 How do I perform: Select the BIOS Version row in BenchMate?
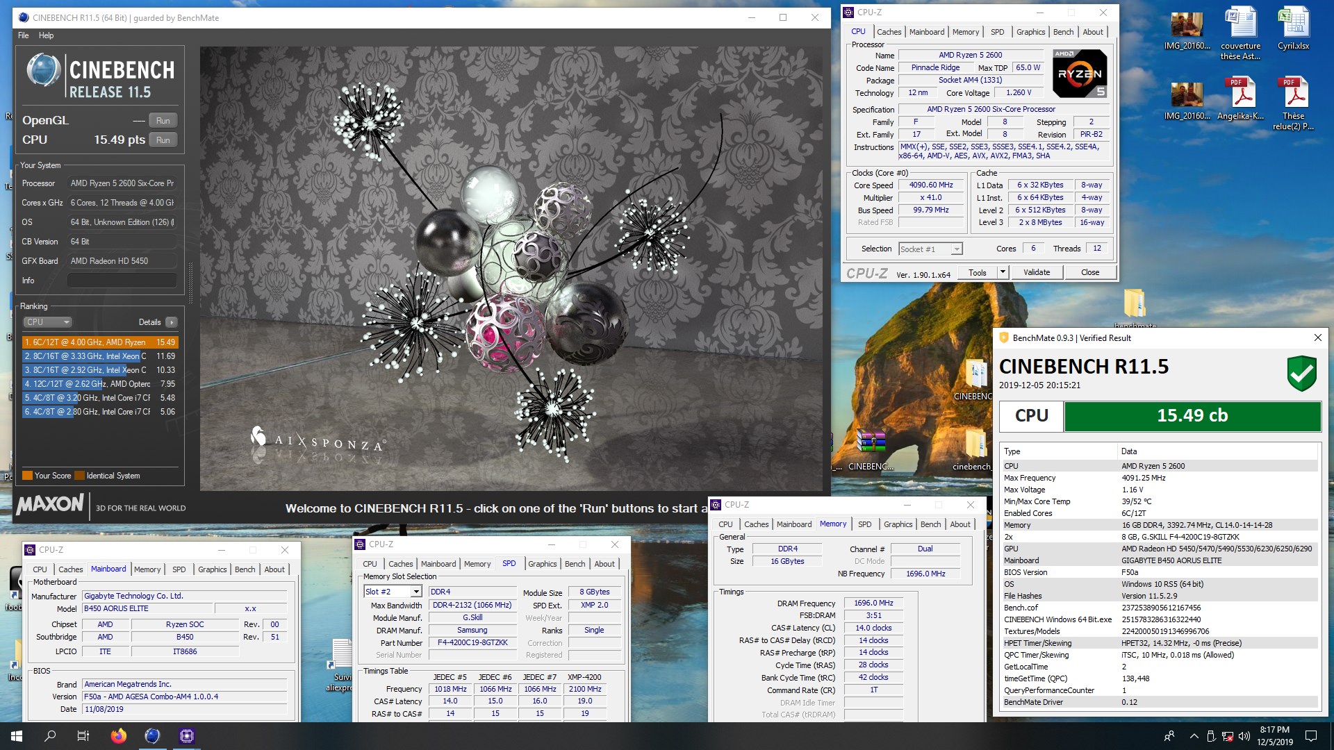[x=1160, y=572]
